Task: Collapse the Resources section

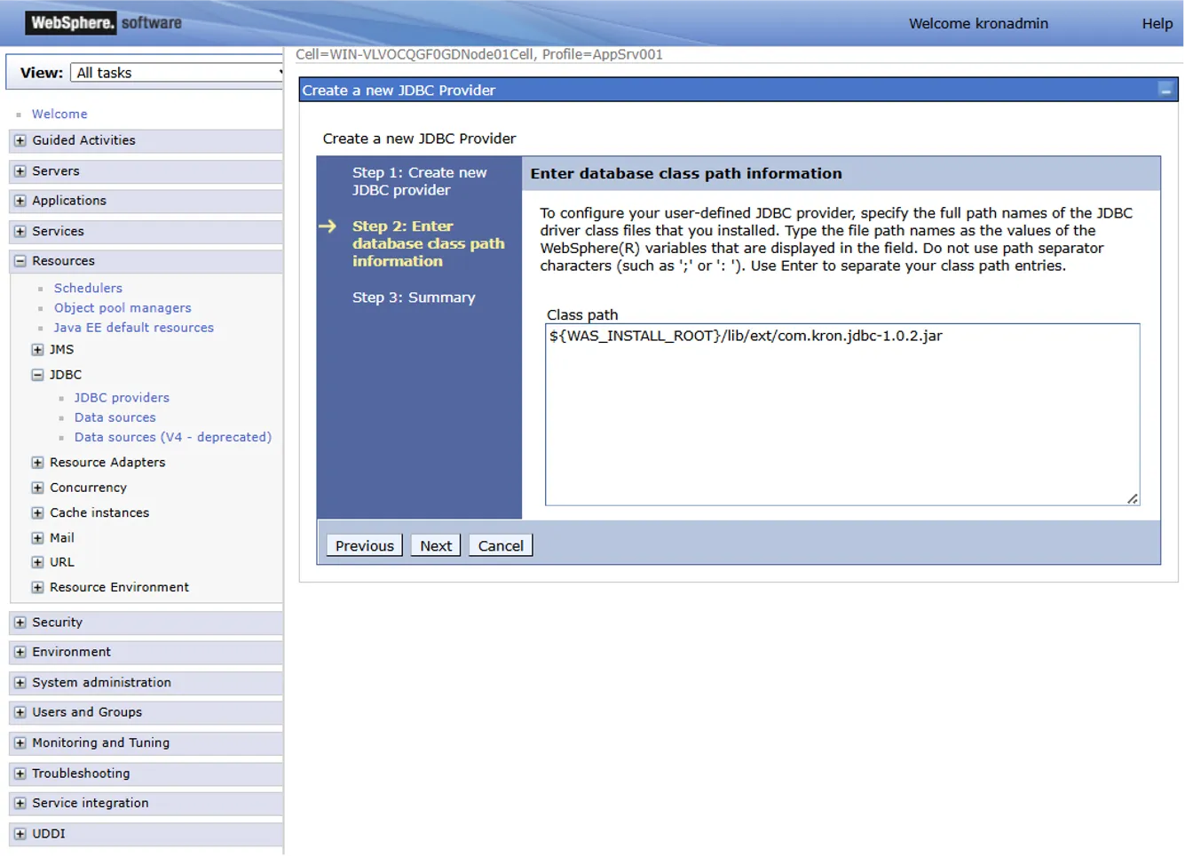Action: pyautogui.click(x=20, y=261)
